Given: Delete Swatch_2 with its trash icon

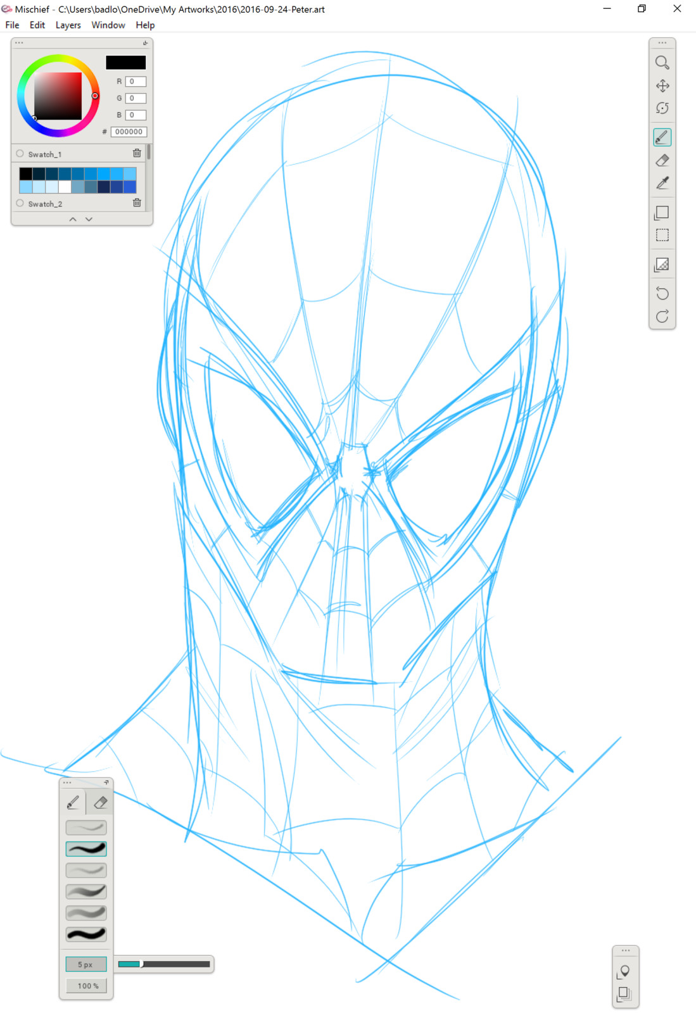Looking at the screenshot, I should 137,203.
